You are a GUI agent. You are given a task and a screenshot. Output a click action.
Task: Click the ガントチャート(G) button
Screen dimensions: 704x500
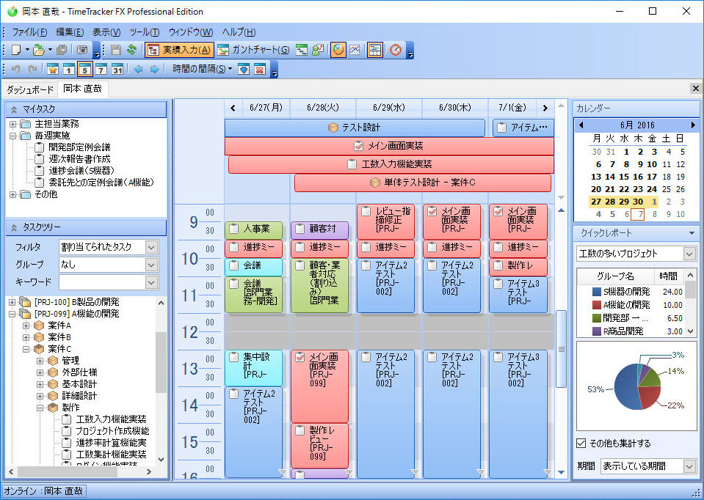[253, 50]
